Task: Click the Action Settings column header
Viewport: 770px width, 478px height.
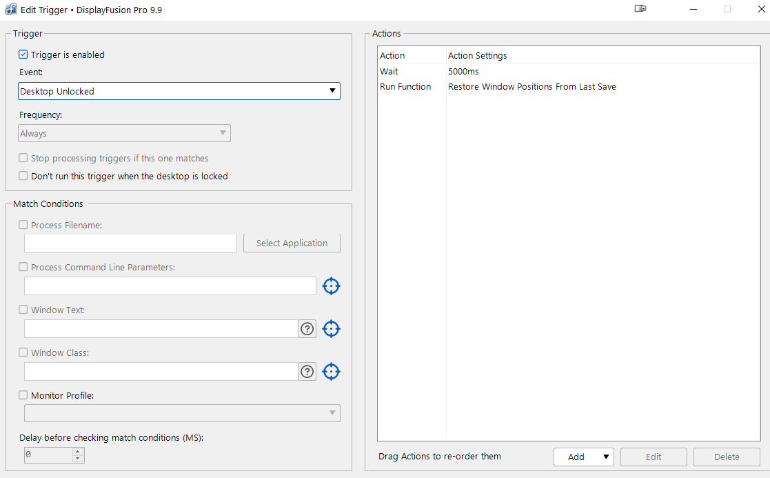Action: point(478,55)
